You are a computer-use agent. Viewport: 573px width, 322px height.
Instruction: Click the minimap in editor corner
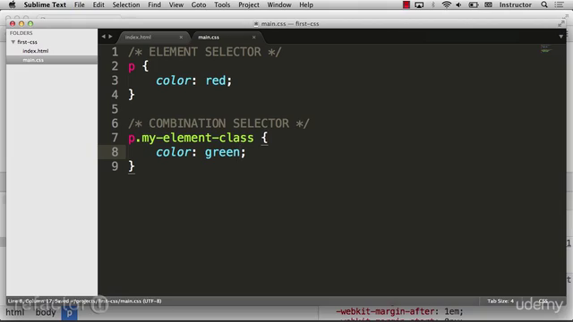click(x=546, y=48)
